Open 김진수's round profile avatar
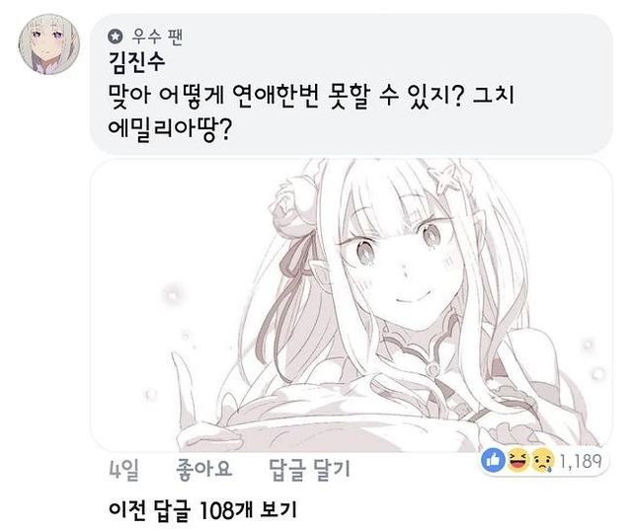 click(49, 44)
